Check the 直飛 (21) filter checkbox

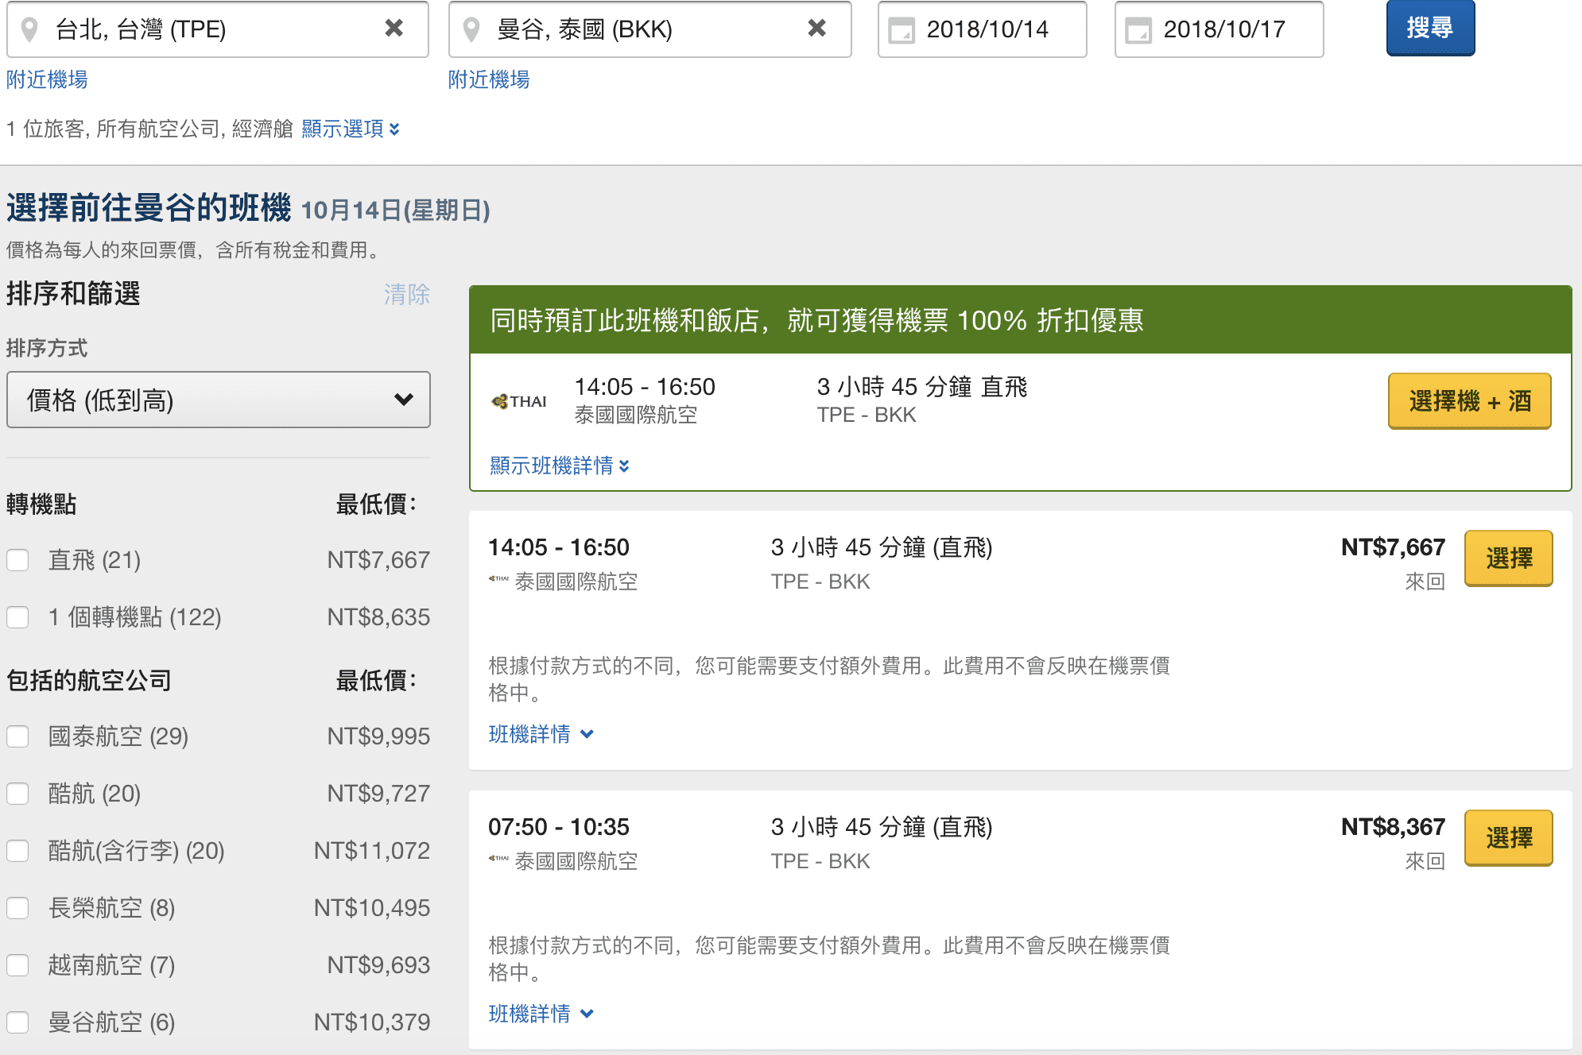pos(17,560)
